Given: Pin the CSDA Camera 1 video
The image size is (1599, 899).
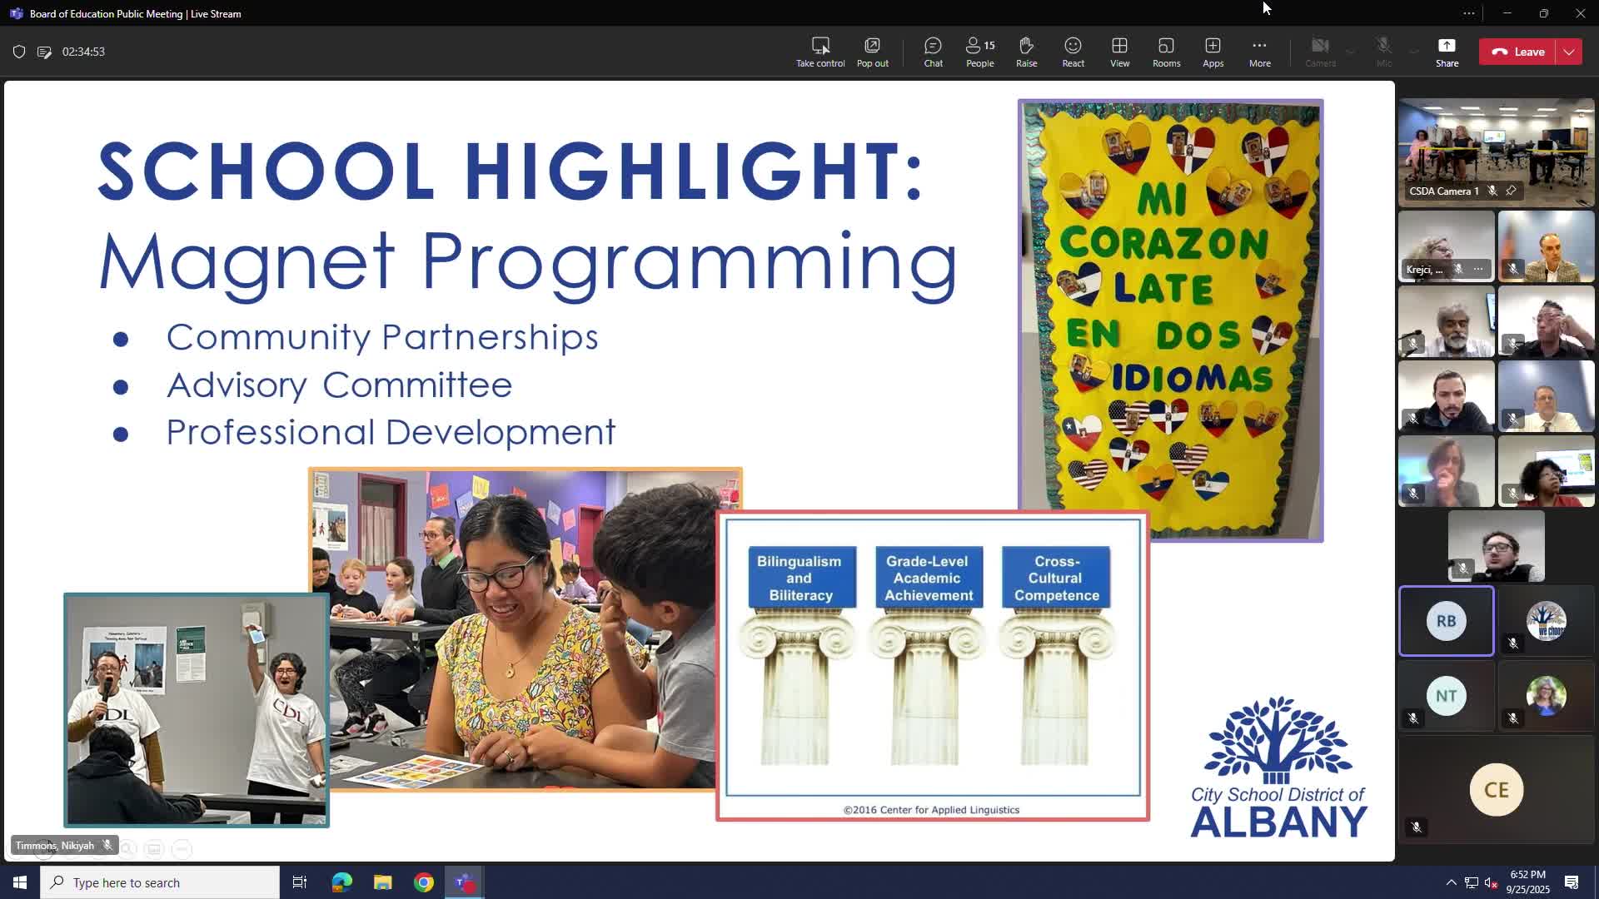Looking at the screenshot, I should pyautogui.click(x=1511, y=191).
